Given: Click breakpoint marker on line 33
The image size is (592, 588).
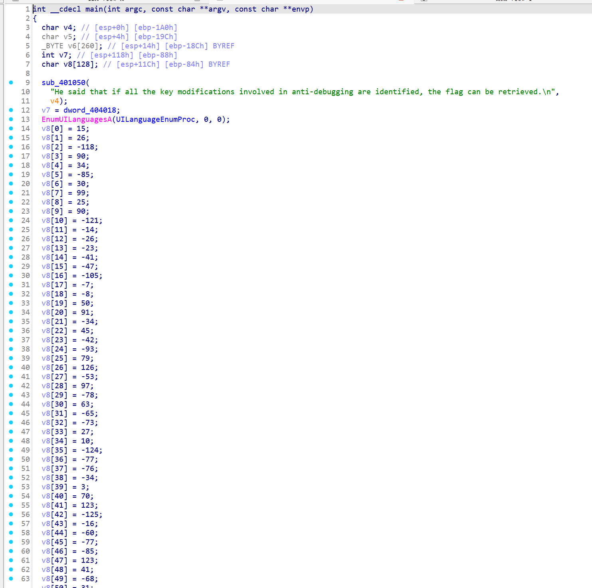Looking at the screenshot, I should tap(11, 303).
